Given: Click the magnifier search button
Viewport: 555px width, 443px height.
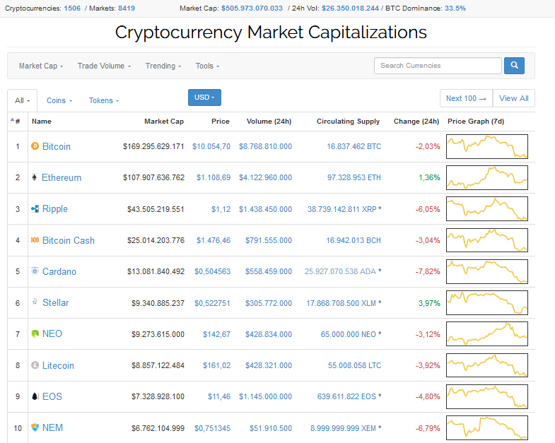Looking at the screenshot, I should click(514, 66).
